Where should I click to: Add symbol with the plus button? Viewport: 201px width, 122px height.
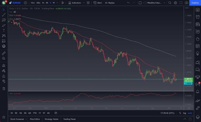(x=25, y=3)
